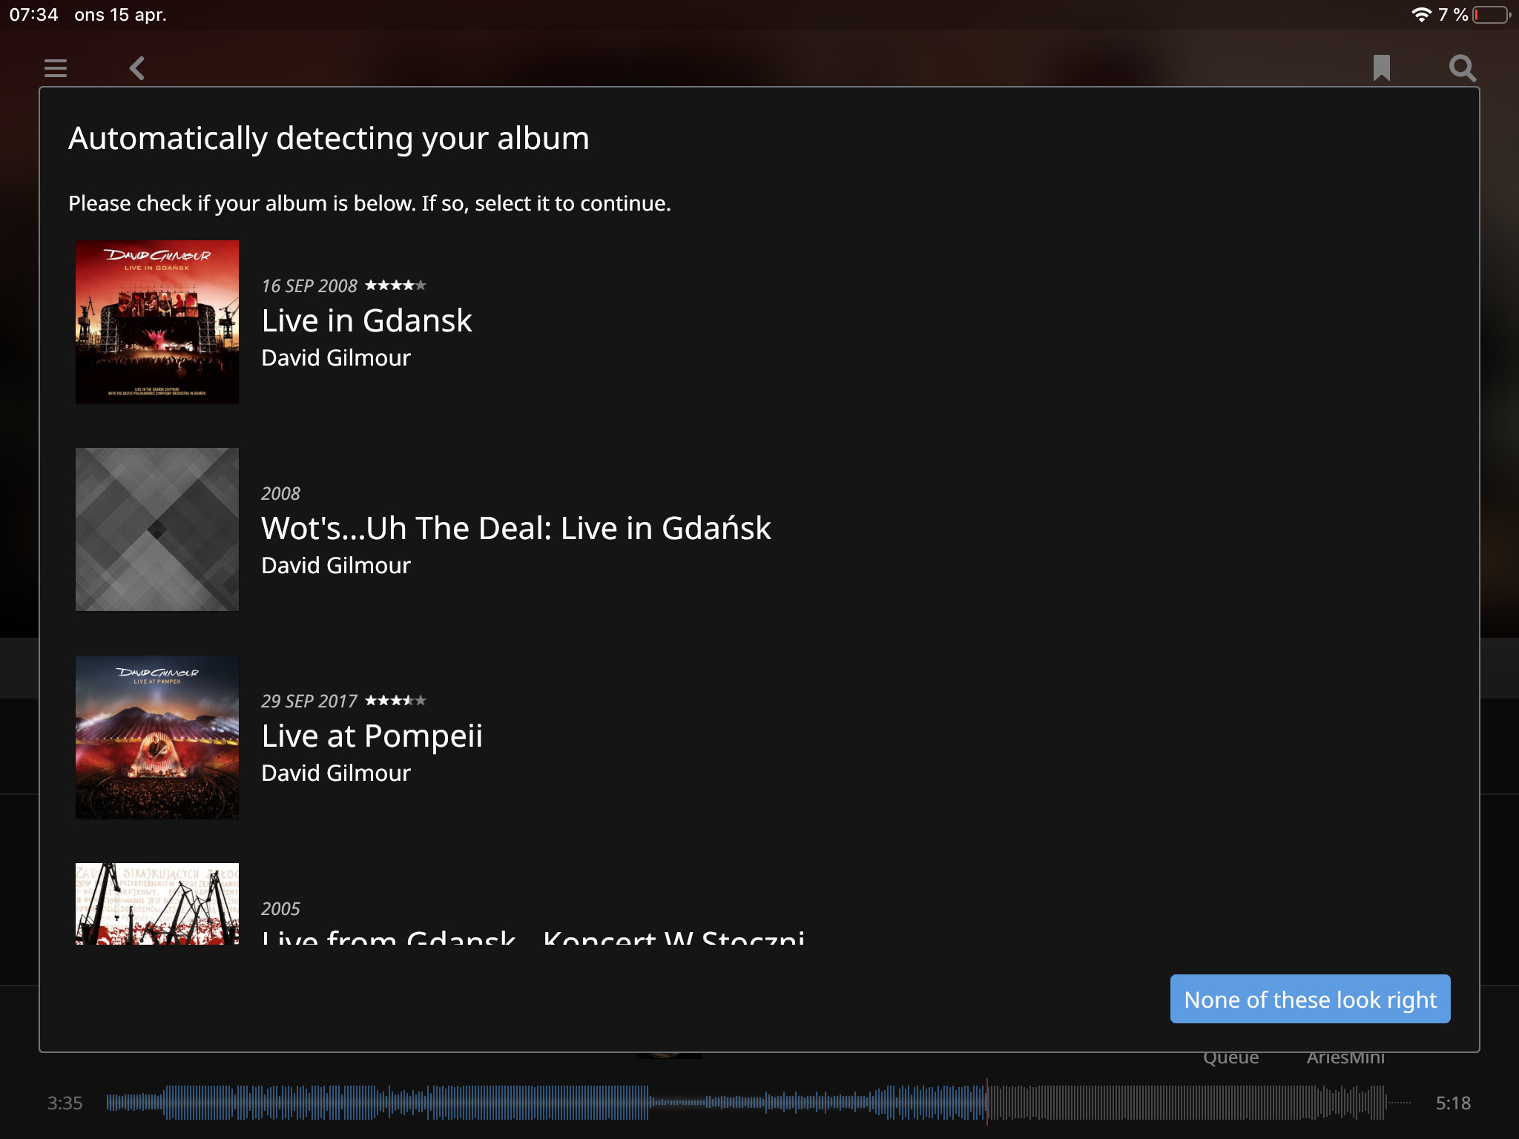Tap the 07:34 clock in status bar
1519x1139 pixels.
(33, 15)
